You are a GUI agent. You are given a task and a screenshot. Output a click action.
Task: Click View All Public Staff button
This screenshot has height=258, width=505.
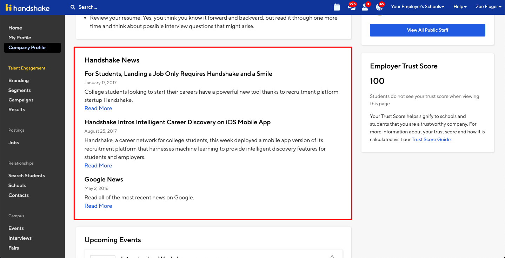click(427, 30)
